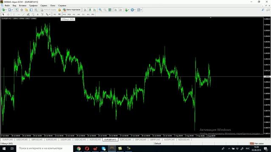
Task: Expand the periods dropdown arrow
Action: click(x=135, y=10)
